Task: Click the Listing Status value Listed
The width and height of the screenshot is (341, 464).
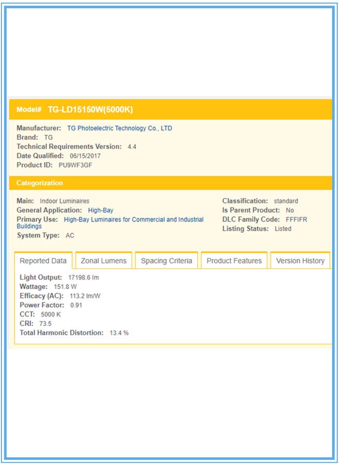Action: tap(283, 229)
